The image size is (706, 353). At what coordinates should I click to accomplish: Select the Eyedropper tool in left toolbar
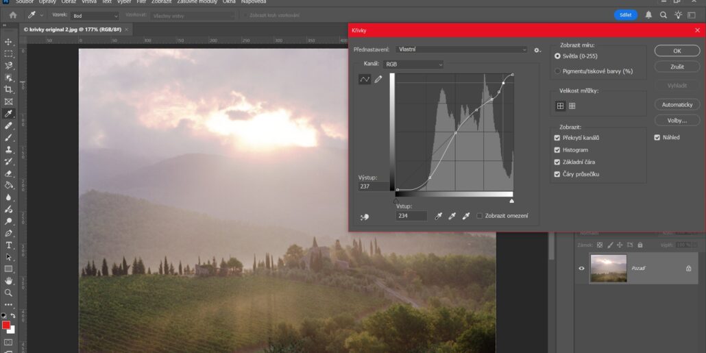click(x=8, y=114)
